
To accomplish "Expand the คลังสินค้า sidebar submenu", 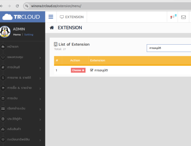I will tap(40, 130).
